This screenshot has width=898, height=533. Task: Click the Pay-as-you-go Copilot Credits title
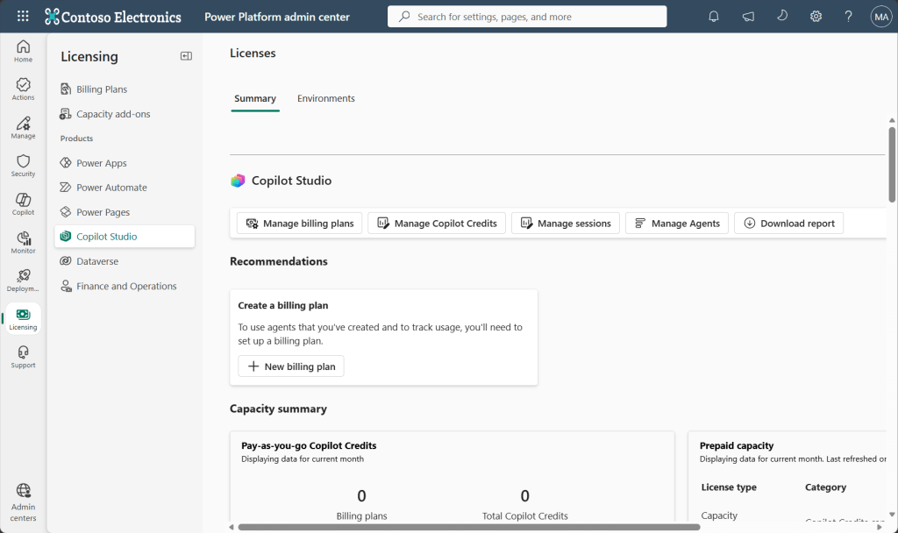coord(309,445)
